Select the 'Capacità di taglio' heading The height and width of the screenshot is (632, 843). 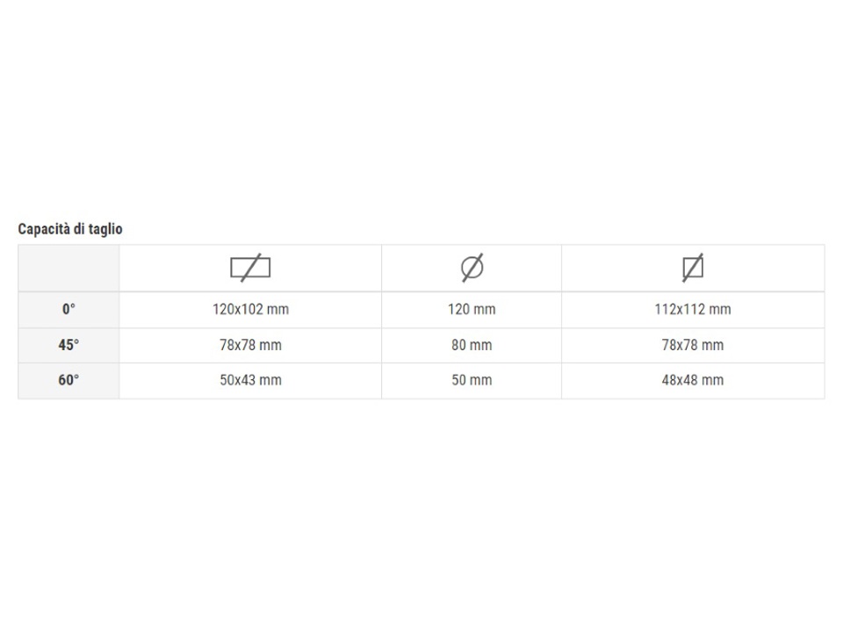[x=70, y=229]
